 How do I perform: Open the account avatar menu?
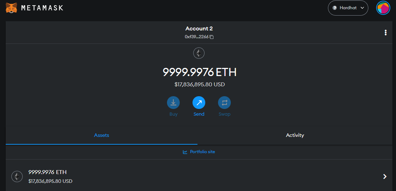point(383,8)
